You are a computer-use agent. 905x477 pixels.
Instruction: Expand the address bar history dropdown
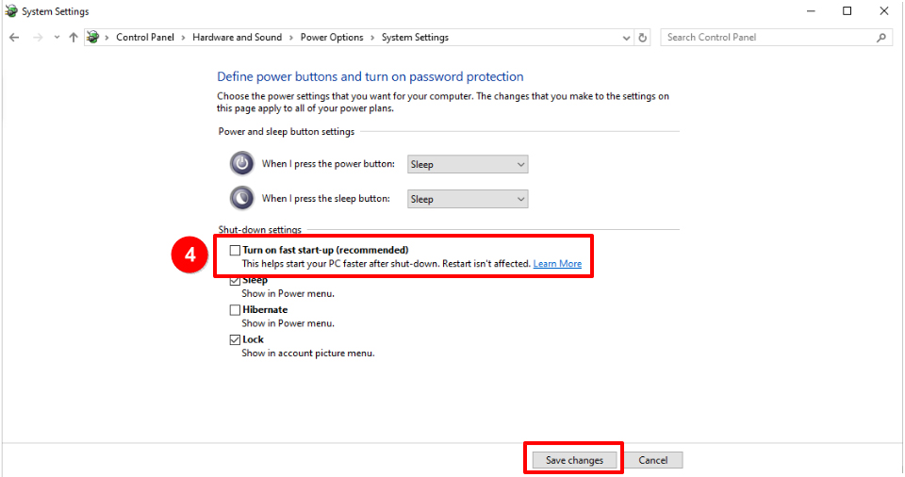(x=627, y=38)
